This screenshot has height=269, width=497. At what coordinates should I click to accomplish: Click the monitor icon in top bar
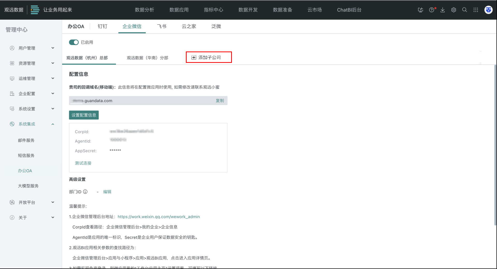click(420, 10)
